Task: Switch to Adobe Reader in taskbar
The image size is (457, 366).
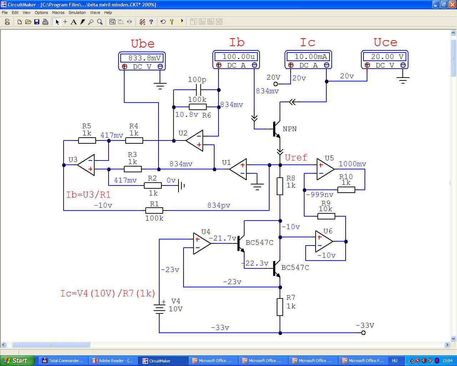Action: [x=113, y=361]
